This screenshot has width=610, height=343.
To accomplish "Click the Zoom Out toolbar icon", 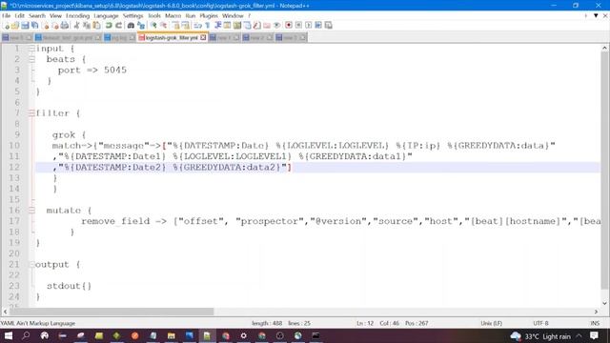I will [163, 26].
